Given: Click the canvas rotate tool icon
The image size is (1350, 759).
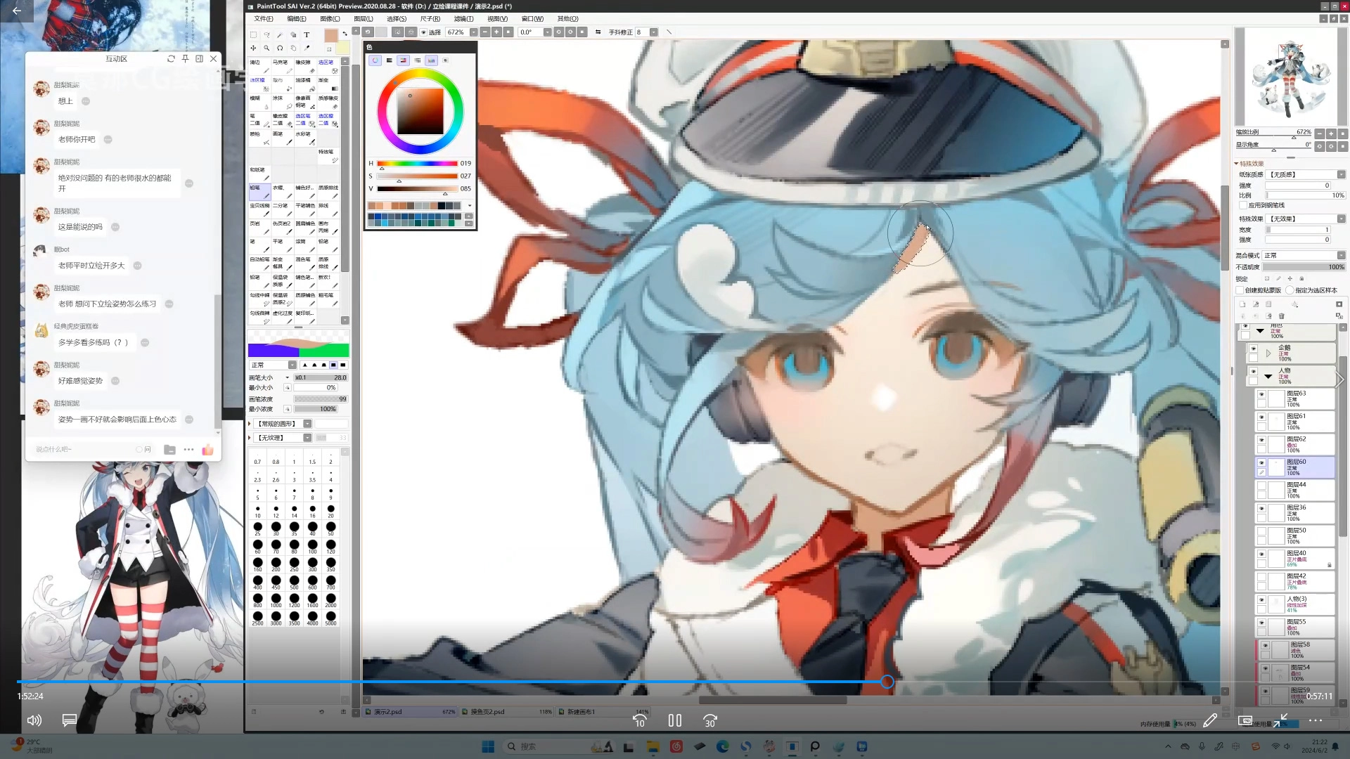Looking at the screenshot, I should tap(280, 48).
